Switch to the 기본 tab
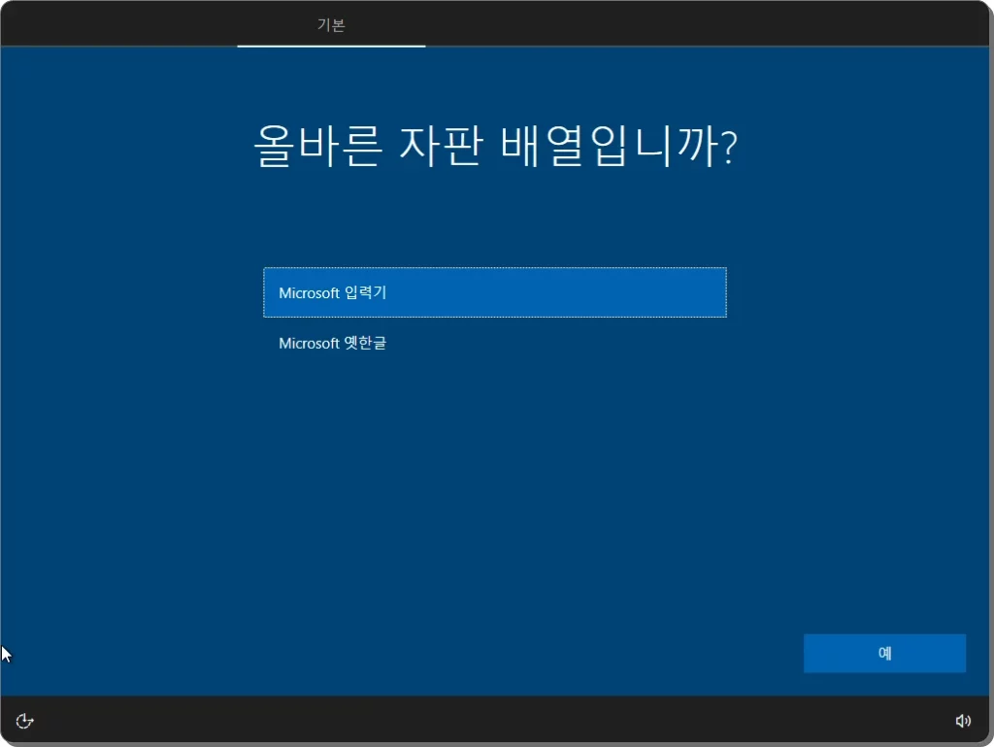 click(x=331, y=24)
